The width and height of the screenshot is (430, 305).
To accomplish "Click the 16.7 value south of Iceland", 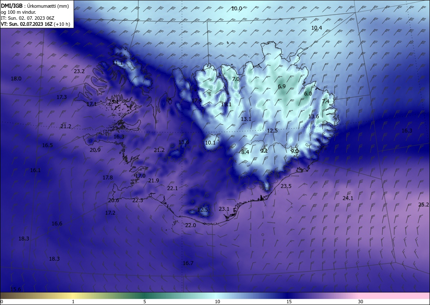I will [x=188, y=263].
